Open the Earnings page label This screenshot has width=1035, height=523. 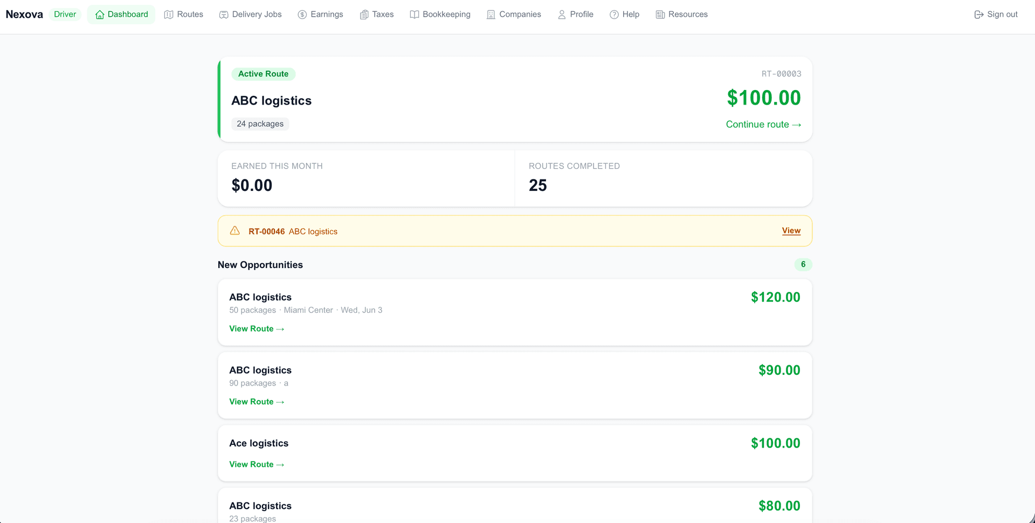[327, 15]
